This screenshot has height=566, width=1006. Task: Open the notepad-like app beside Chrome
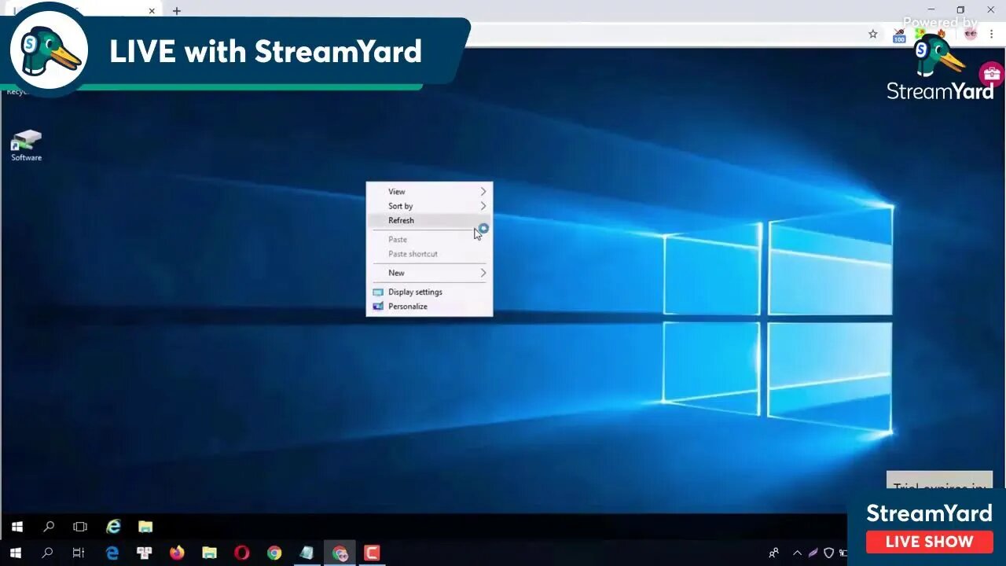(x=307, y=553)
